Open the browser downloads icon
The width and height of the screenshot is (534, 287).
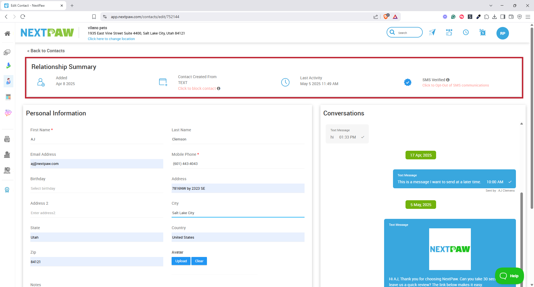[495, 17]
